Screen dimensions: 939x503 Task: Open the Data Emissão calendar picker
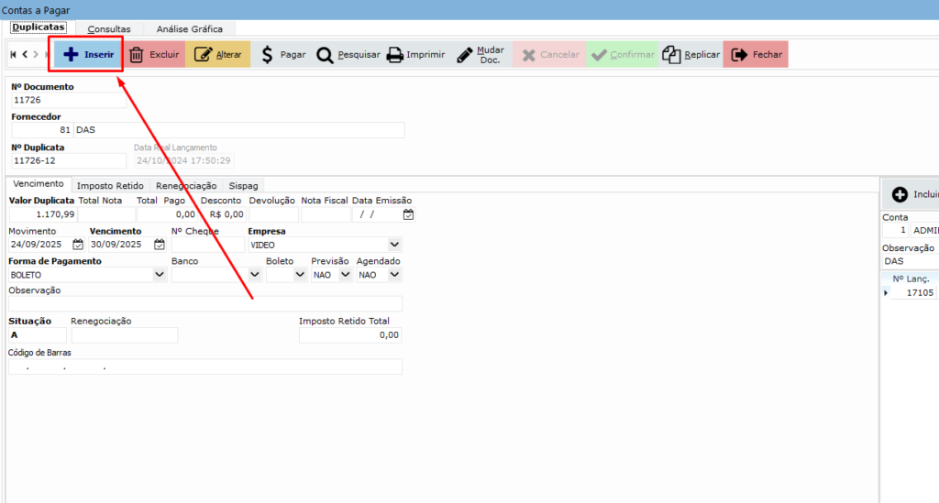click(x=408, y=215)
